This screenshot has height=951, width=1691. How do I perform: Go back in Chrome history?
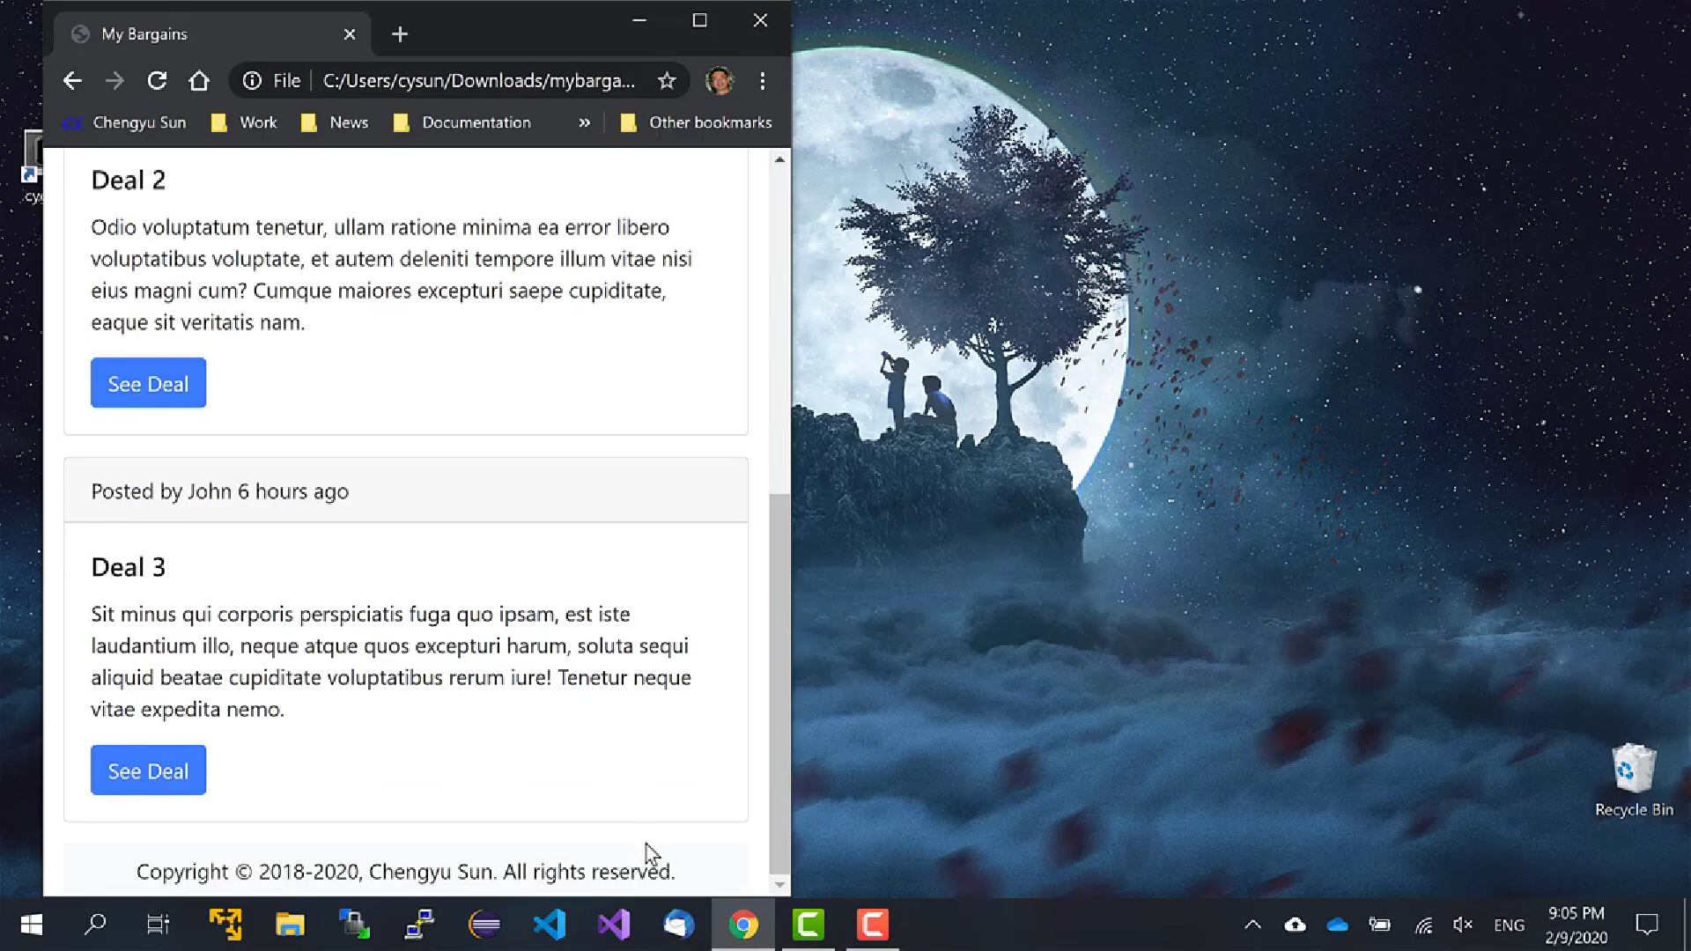coord(72,81)
